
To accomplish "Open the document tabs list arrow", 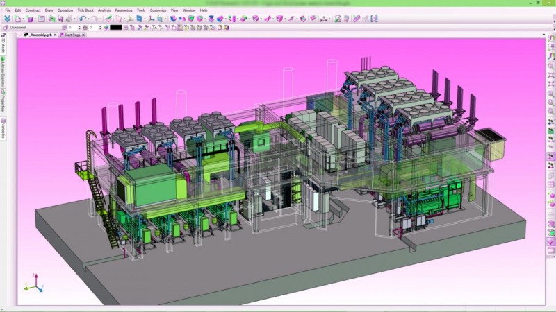I will click(x=543, y=35).
